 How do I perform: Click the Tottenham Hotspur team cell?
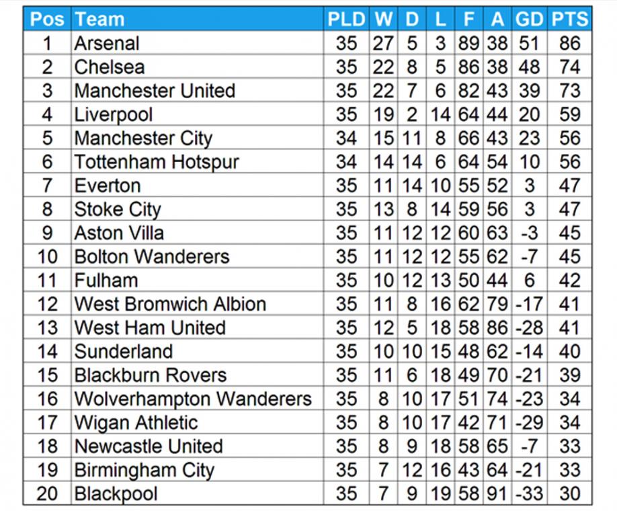198,161
